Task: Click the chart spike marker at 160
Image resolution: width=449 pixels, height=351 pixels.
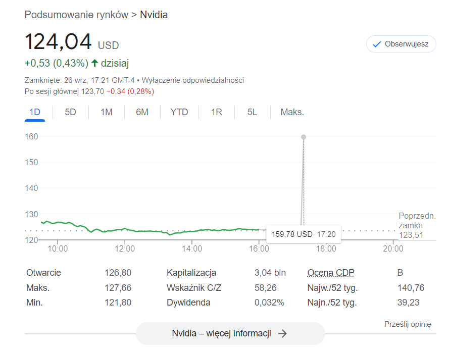Action: click(303, 137)
